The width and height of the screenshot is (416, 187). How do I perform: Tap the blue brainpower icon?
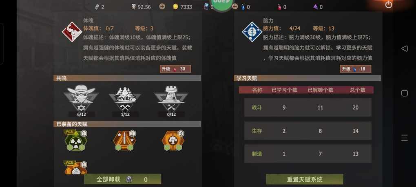(252, 32)
